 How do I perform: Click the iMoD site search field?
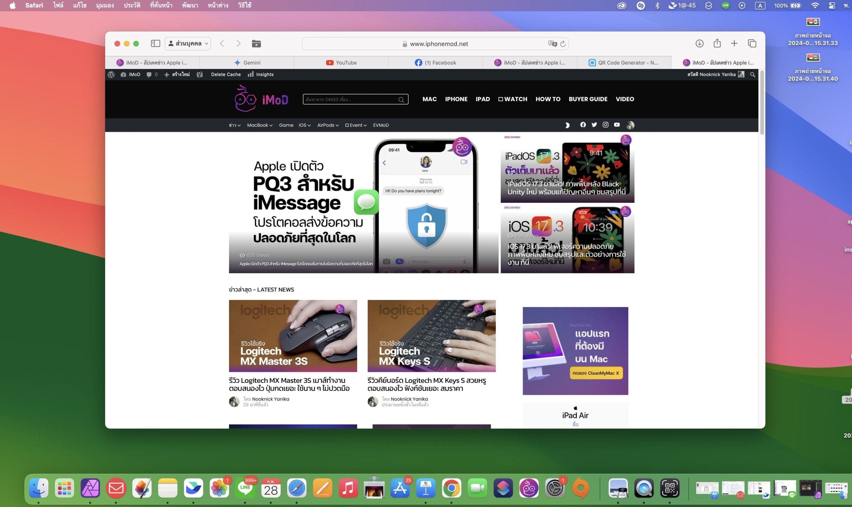[x=351, y=100]
